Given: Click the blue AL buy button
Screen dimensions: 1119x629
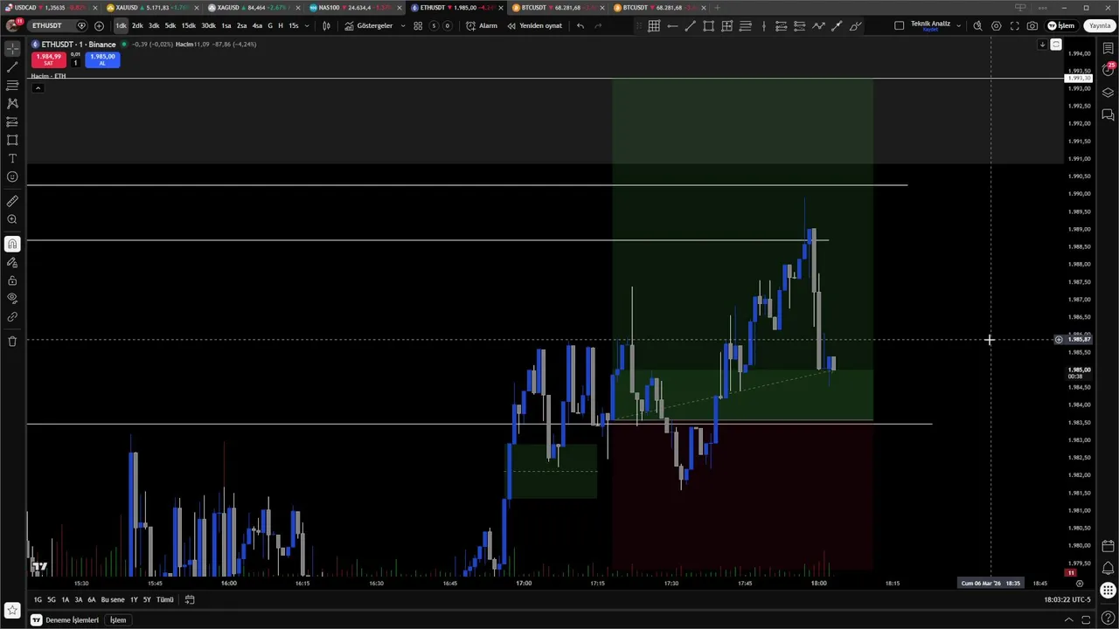Looking at the screenshot, I should (102, 59).
